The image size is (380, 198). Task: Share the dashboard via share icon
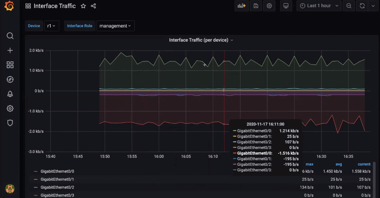pos(93,6)
